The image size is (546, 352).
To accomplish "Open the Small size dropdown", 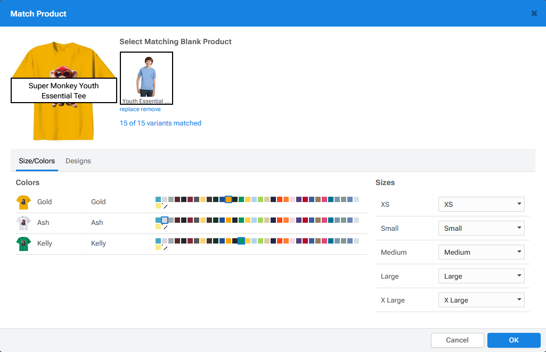I will click(481, 228).
